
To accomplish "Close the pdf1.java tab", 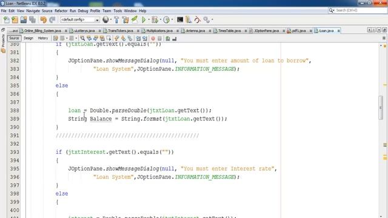I will point(311,31).
